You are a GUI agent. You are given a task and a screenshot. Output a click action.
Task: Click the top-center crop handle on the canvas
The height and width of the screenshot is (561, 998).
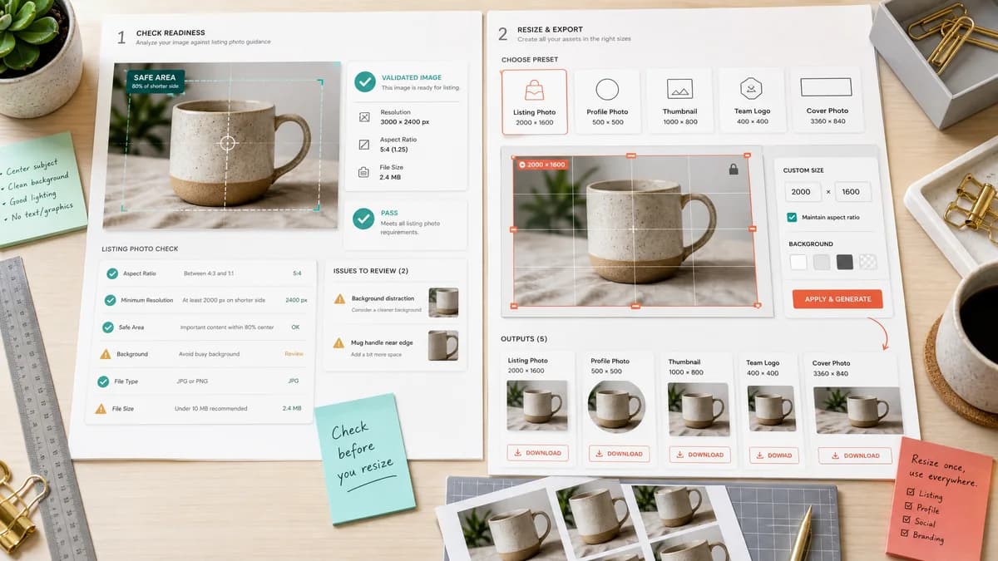630,155
